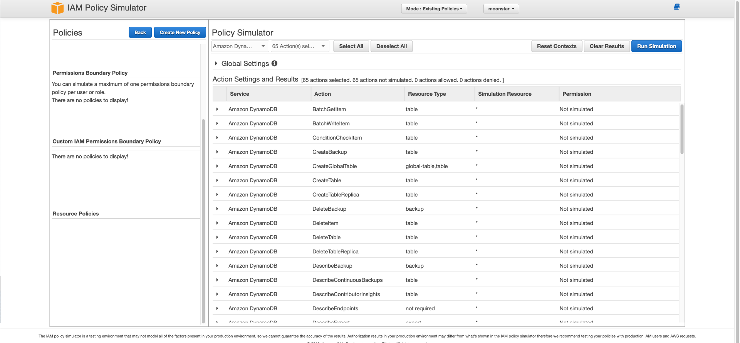Image resolution: width=740 pixels, height=343 pixels.
Task: Click the Run Simulation button
Action: (656, 46)
